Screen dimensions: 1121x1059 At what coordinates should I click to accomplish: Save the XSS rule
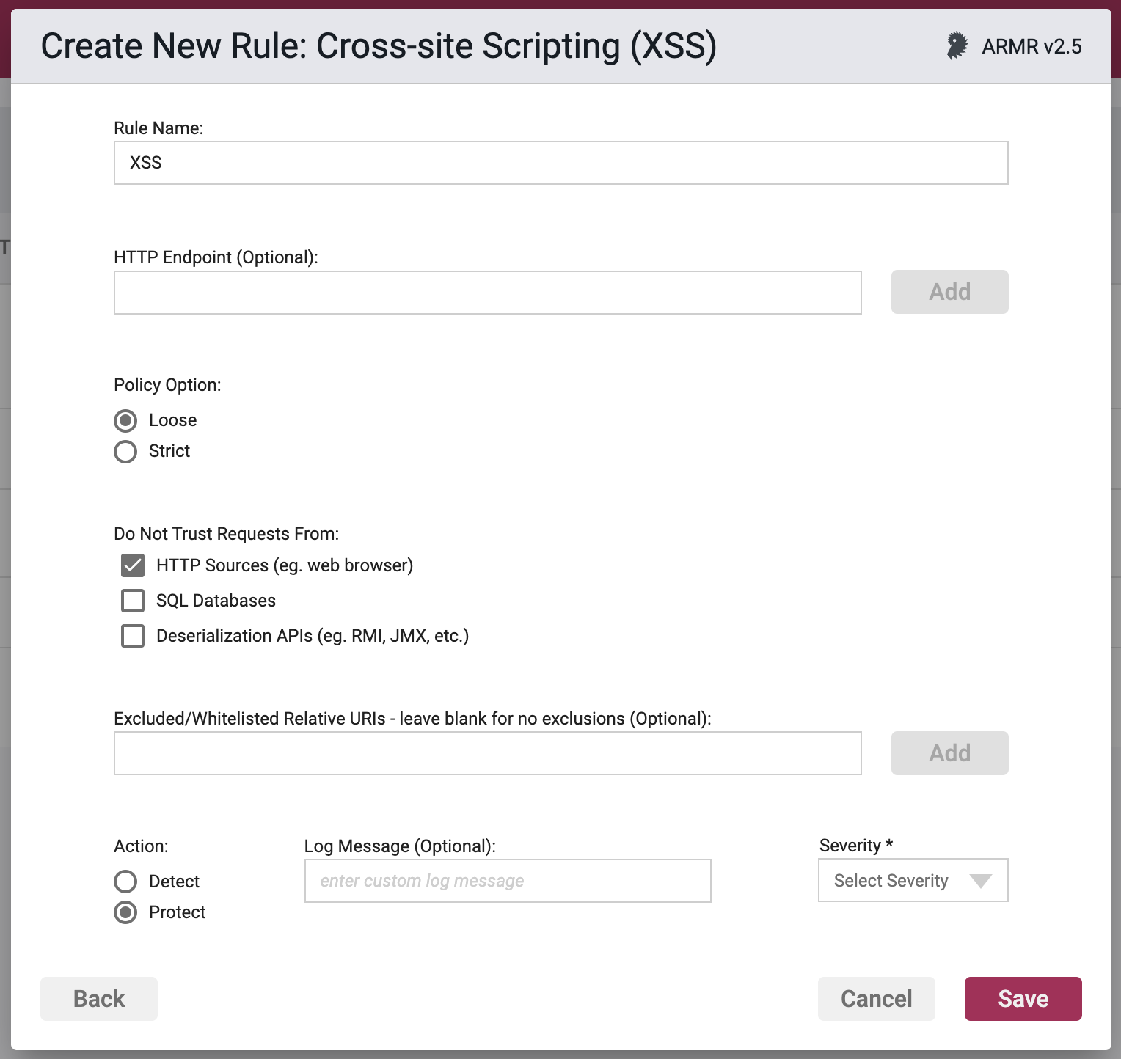click(1023, 999)
